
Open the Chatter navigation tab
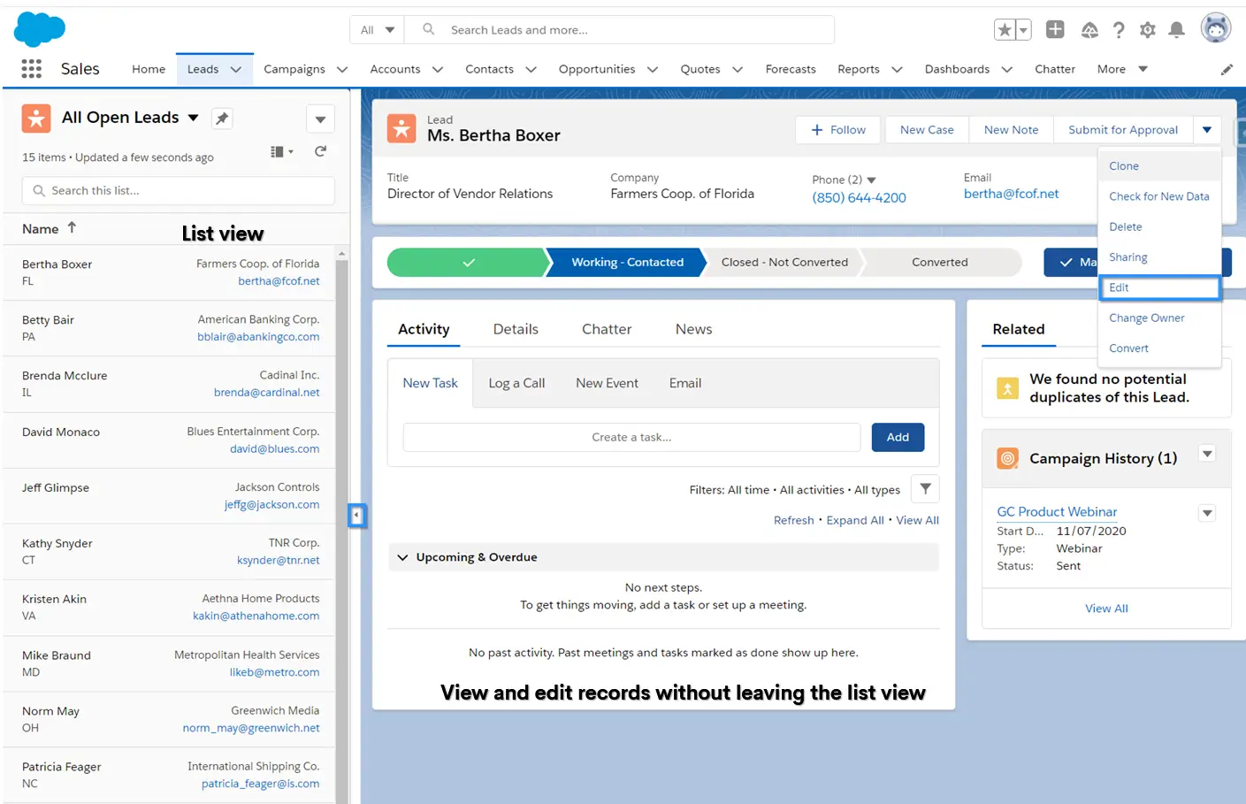pyautogui.click(x=1055, y=69)
